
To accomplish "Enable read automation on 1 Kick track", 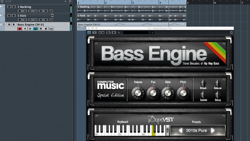I will pyautogui.click(x=41, y=20).
